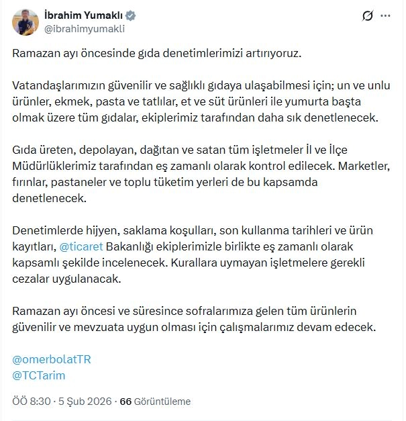The image size is (406, 421).
Task: Open İbrahim Yumaklı's profile picture
Action: [25, 21]
